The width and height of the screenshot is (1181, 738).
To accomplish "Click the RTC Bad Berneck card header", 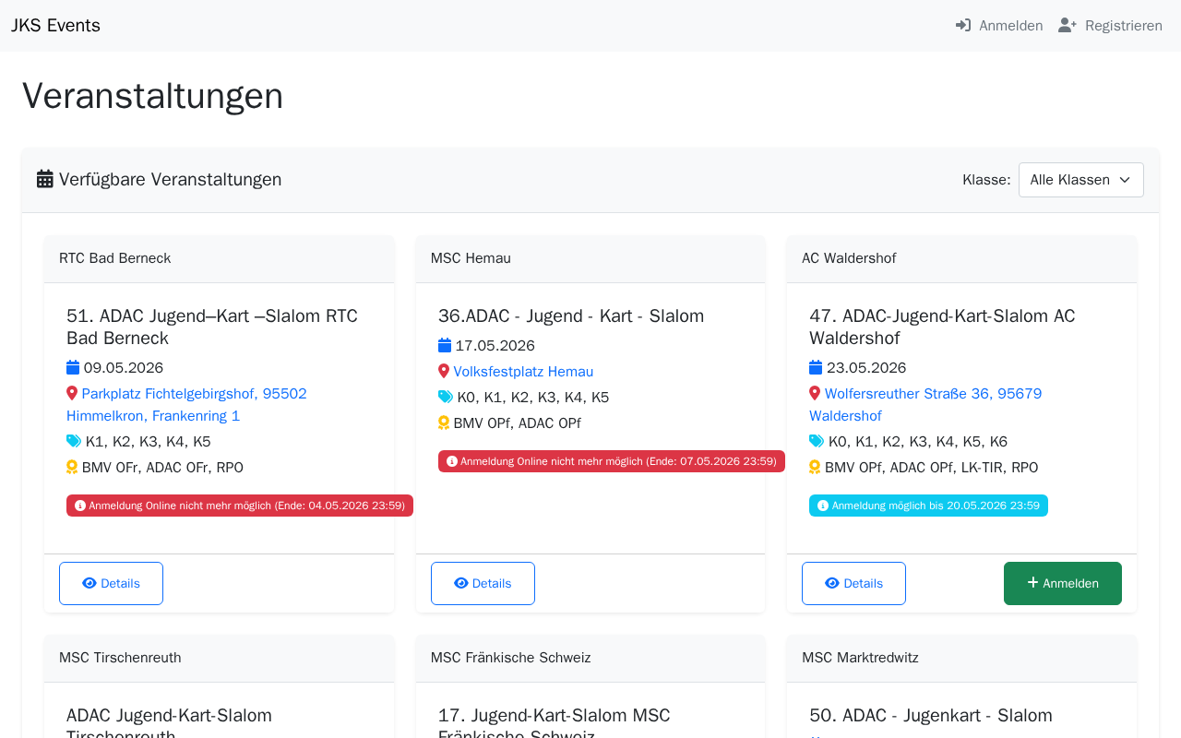I will click(219, 258).
